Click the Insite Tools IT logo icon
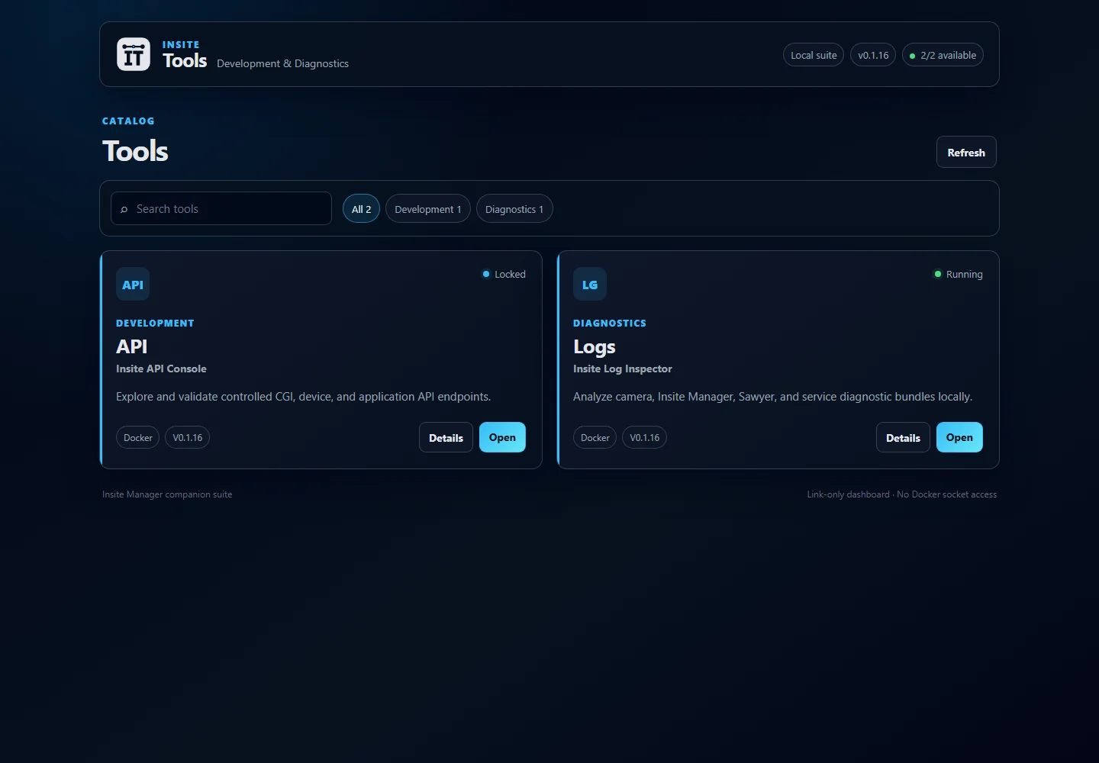Image resolution: width=1099 pixels, height=763 pixels. (134, 54)
